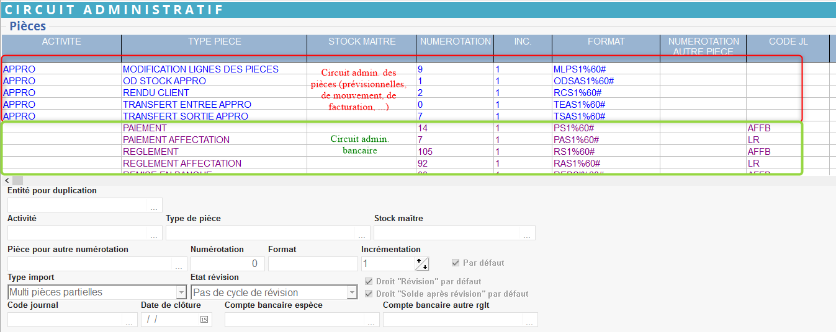Click the NUMEROTATION column header

(455, 42)
